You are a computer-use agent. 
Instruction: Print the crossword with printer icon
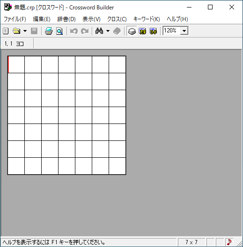(x=49, y=31)
